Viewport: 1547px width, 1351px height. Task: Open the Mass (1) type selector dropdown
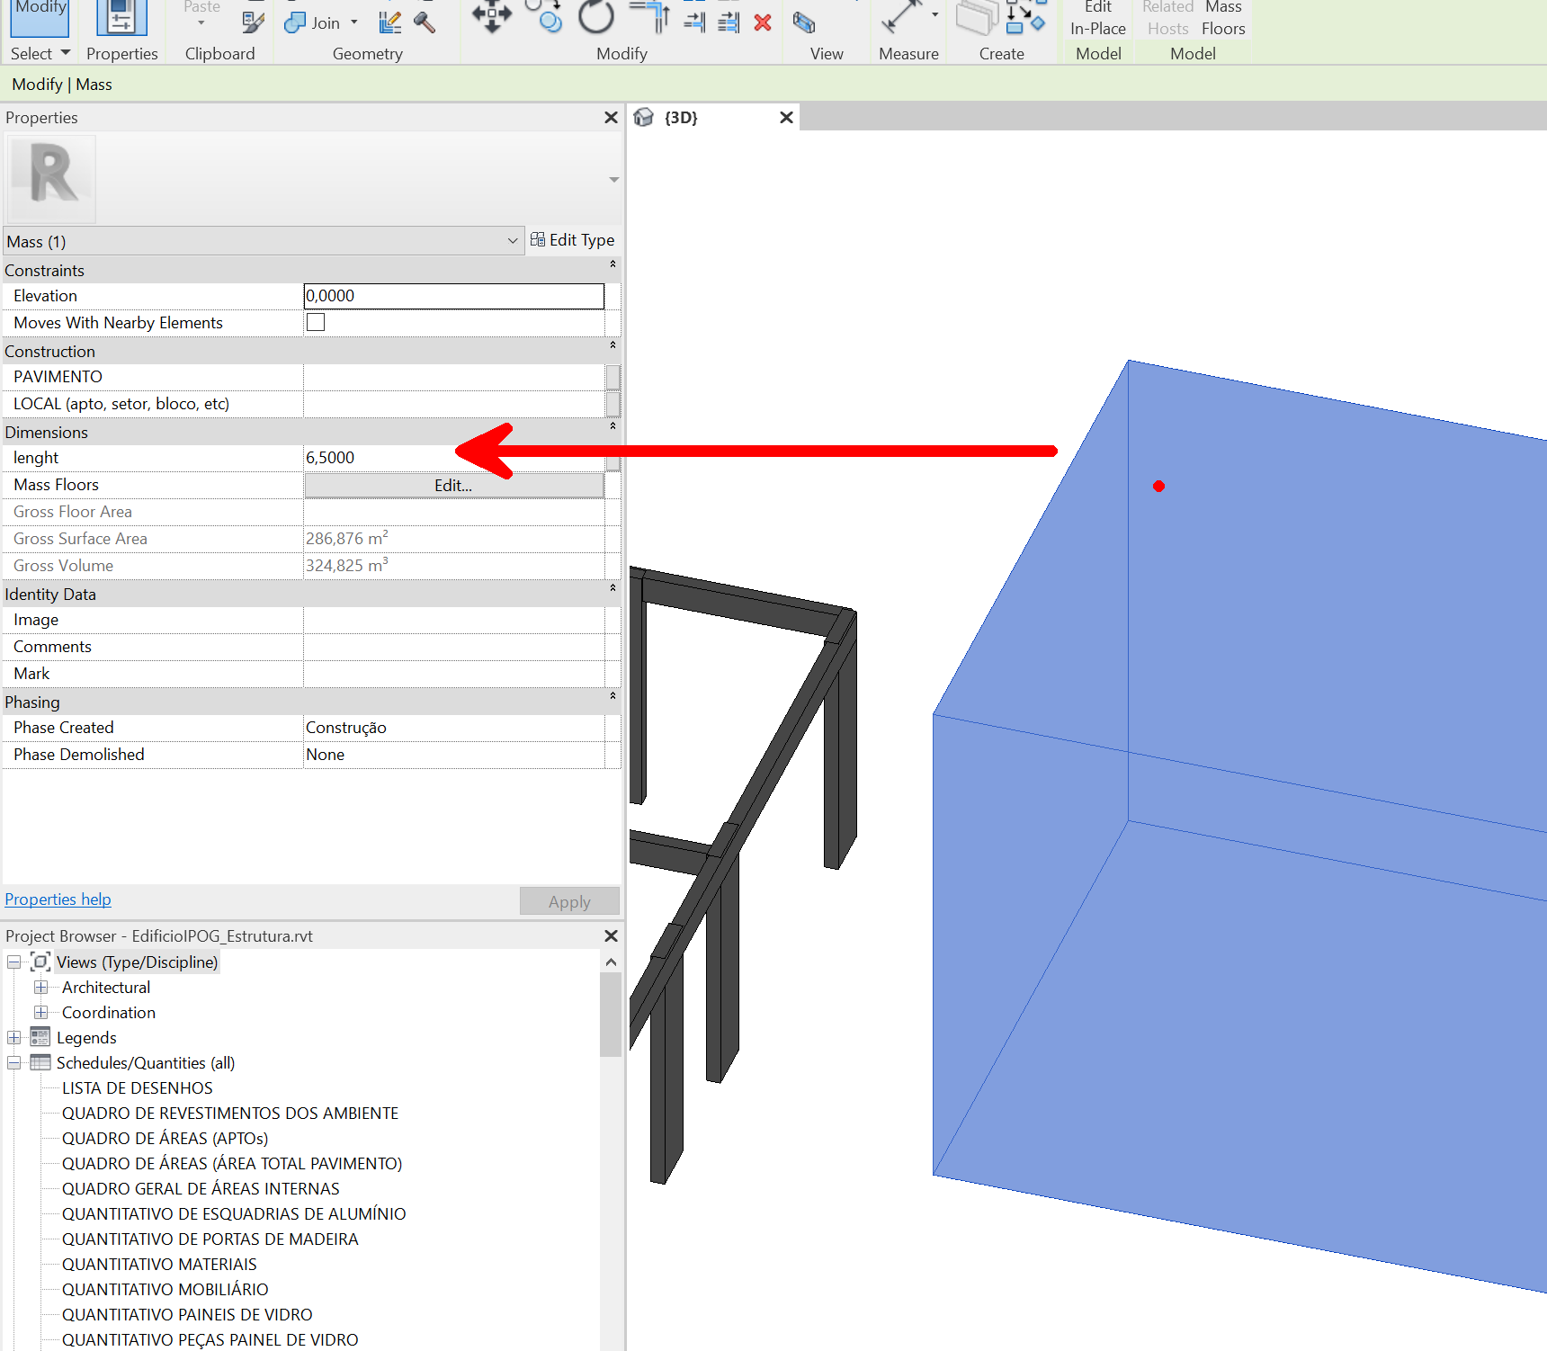pos(512,241)
